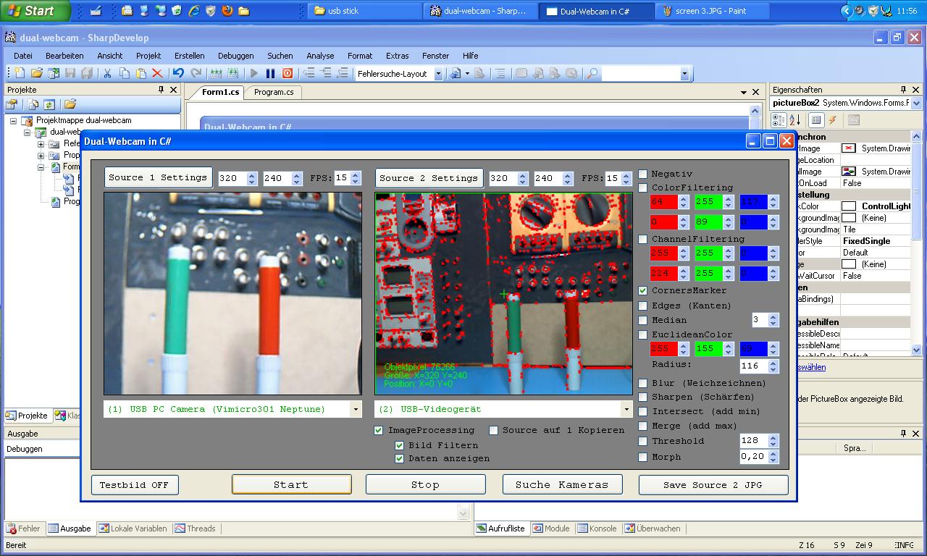Viewport: 927px width, 556px height.
Task: Click the Cut scissors icon
Action: coord(107,73)
